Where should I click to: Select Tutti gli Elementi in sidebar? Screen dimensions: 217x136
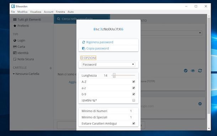pyautogui.click(x=29, y=20)
